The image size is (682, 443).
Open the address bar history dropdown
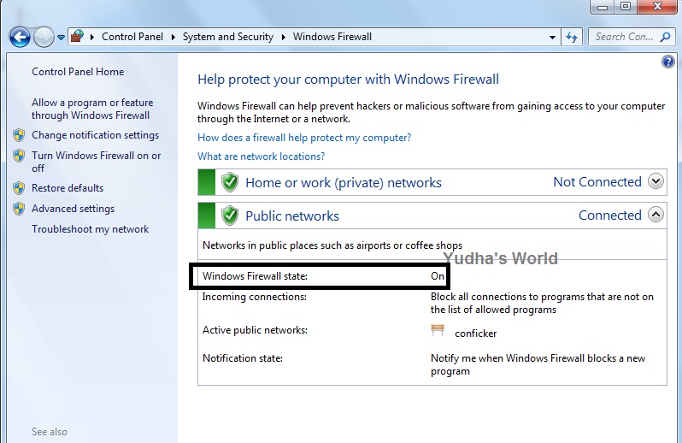point(552,37)
